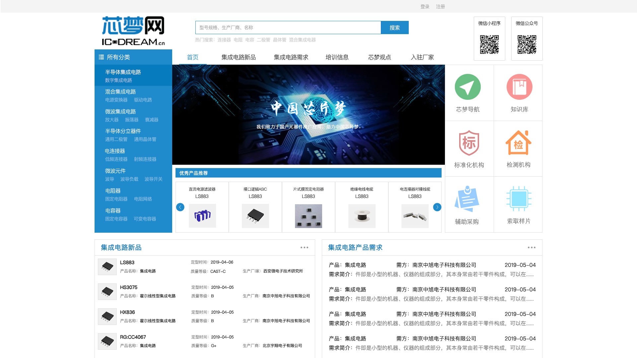Screen dimensions: 637x358
Task: Open the 培训信息 menu item
Action: 337,57
